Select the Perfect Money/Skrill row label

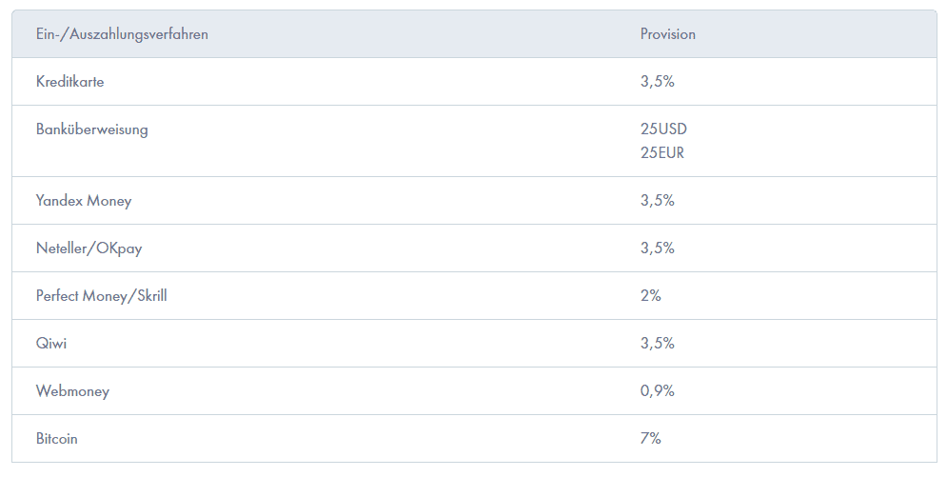[x=102, y=296]
